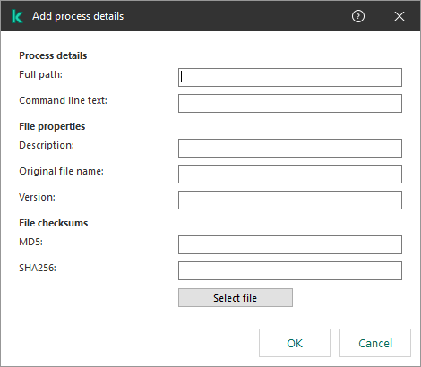
Task: Click the 'MD5:' label
Action: (x=30, y=242)
